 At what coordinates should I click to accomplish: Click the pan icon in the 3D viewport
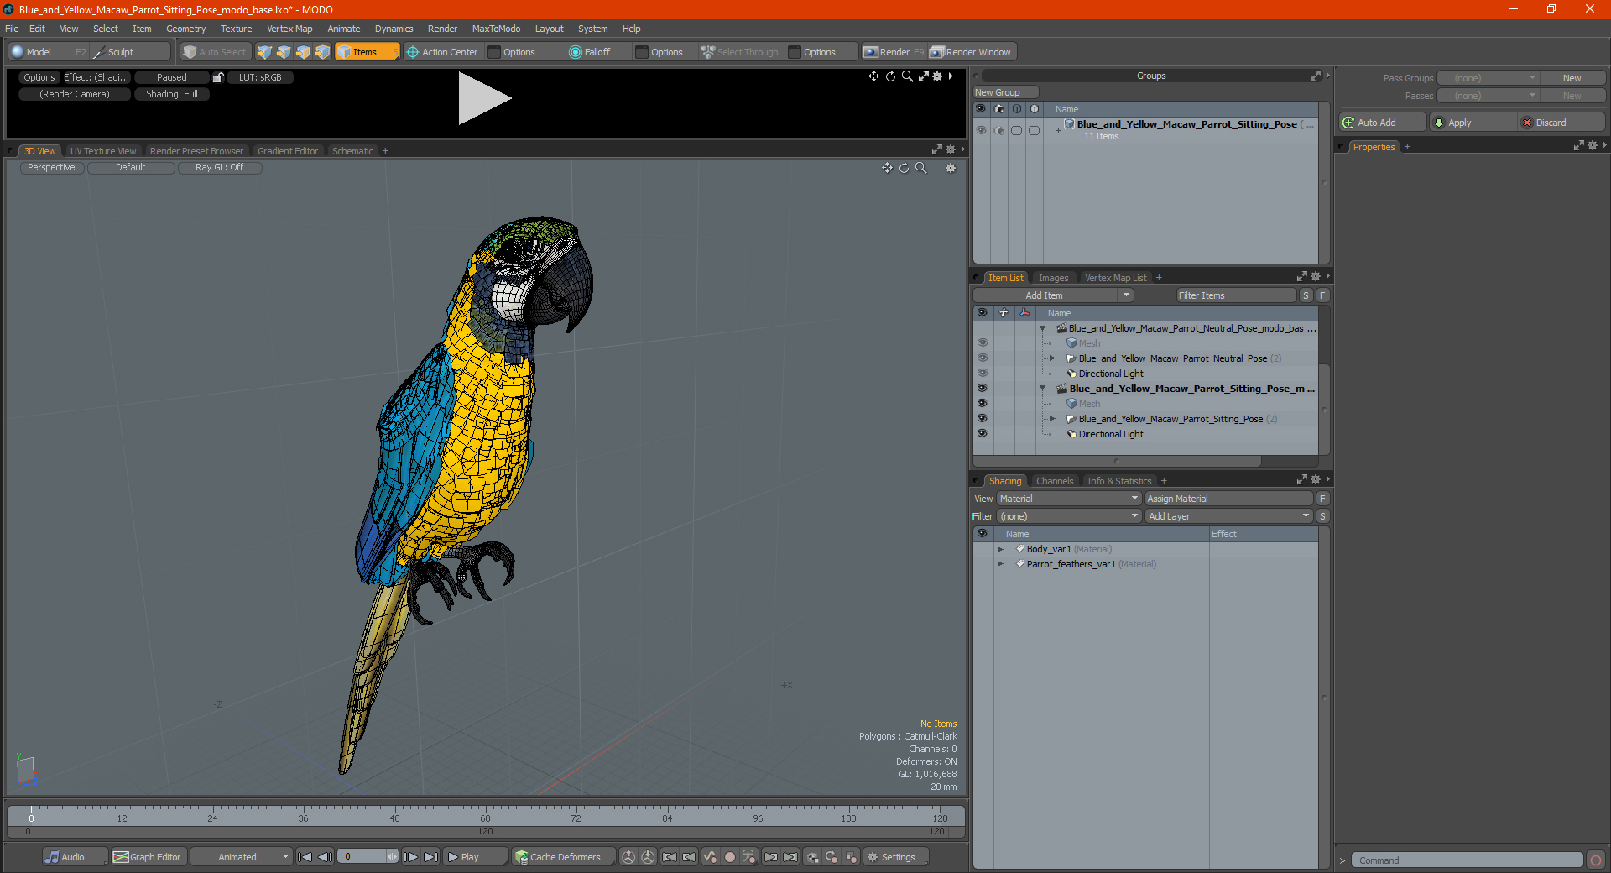[887, 168]
